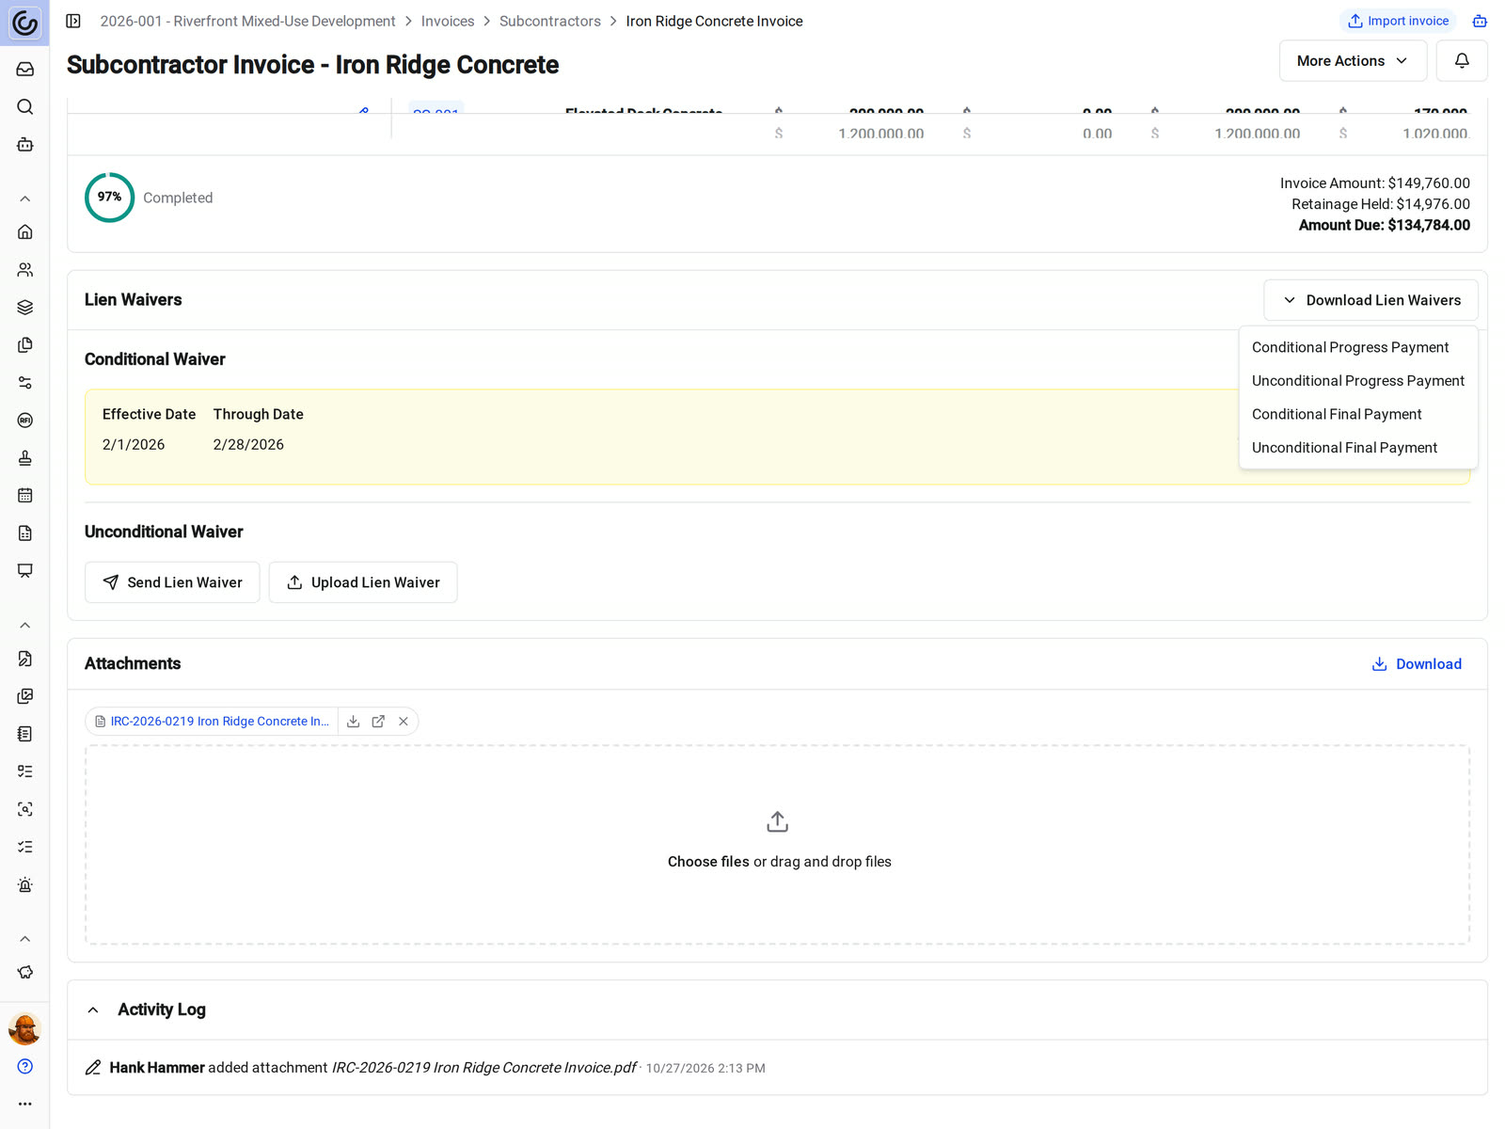Click the activity log timestamp 10/27/2026 2:13 PM
This screenshot has width=1505, height=1129.
(705, 1069)
